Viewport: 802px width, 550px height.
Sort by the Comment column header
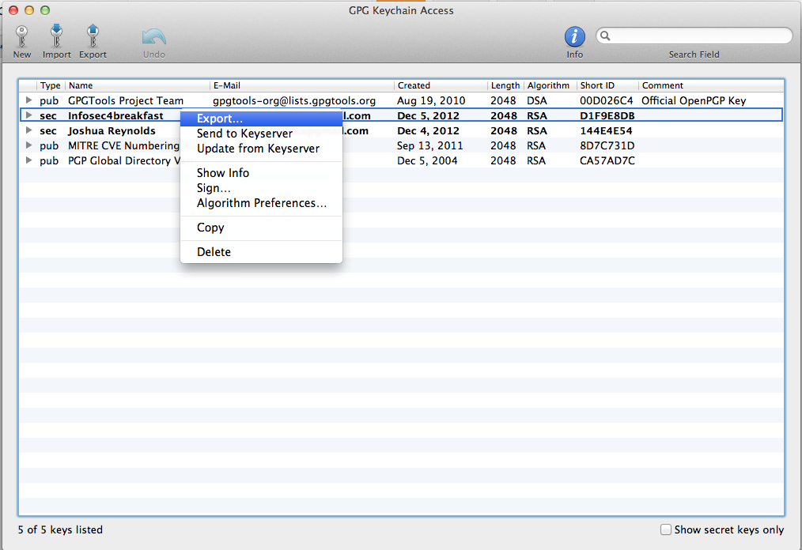711,85
